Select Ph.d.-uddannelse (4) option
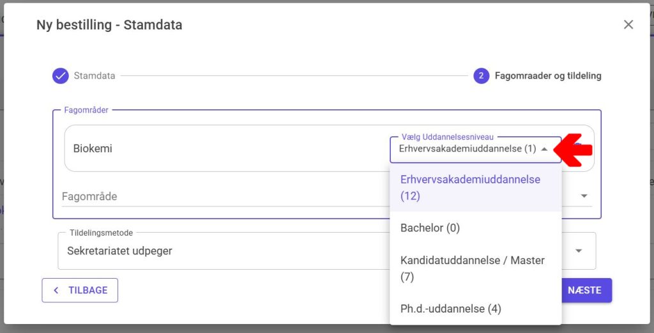 pos(450,309)
